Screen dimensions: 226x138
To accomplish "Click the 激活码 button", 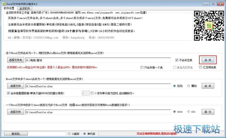I will click(x=16, y=134).
